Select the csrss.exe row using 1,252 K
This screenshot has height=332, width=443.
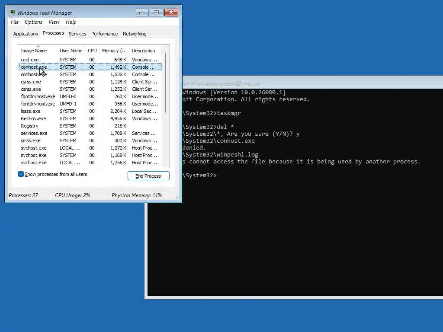click(x=90, y=89)
